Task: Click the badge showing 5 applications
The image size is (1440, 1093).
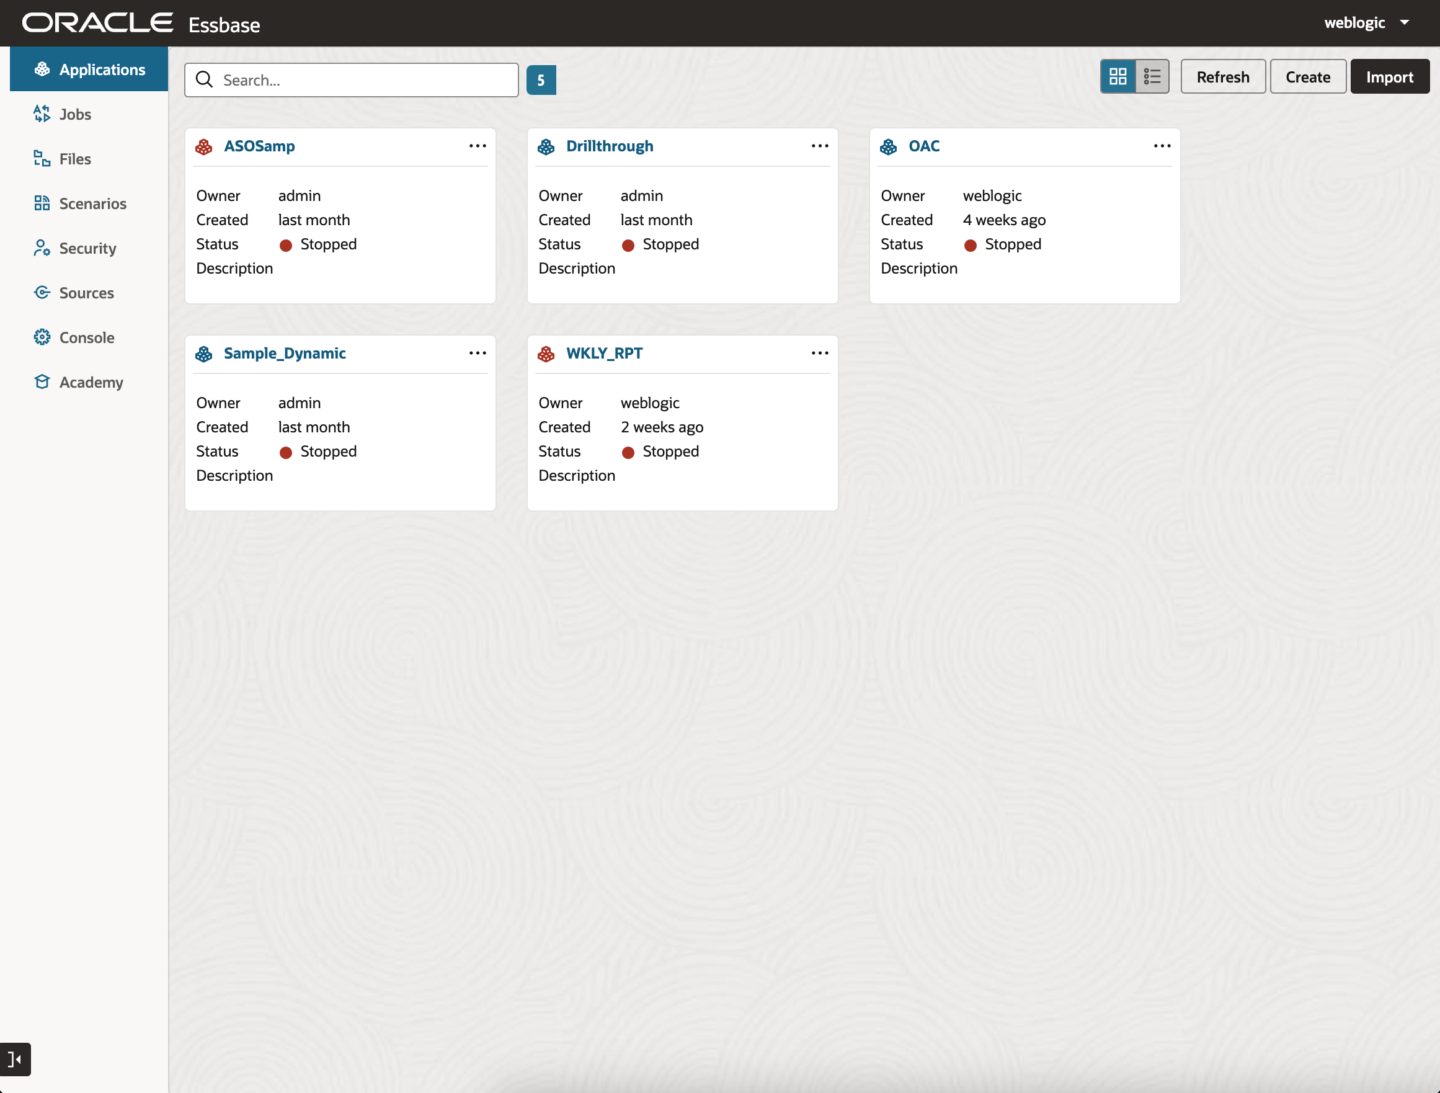Action: [541, 79]
